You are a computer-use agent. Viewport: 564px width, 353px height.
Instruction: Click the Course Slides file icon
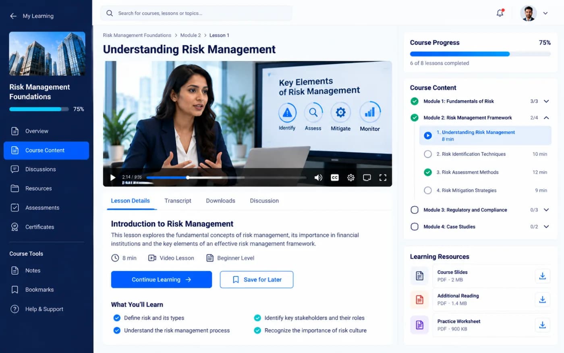[x=419, y=276]
